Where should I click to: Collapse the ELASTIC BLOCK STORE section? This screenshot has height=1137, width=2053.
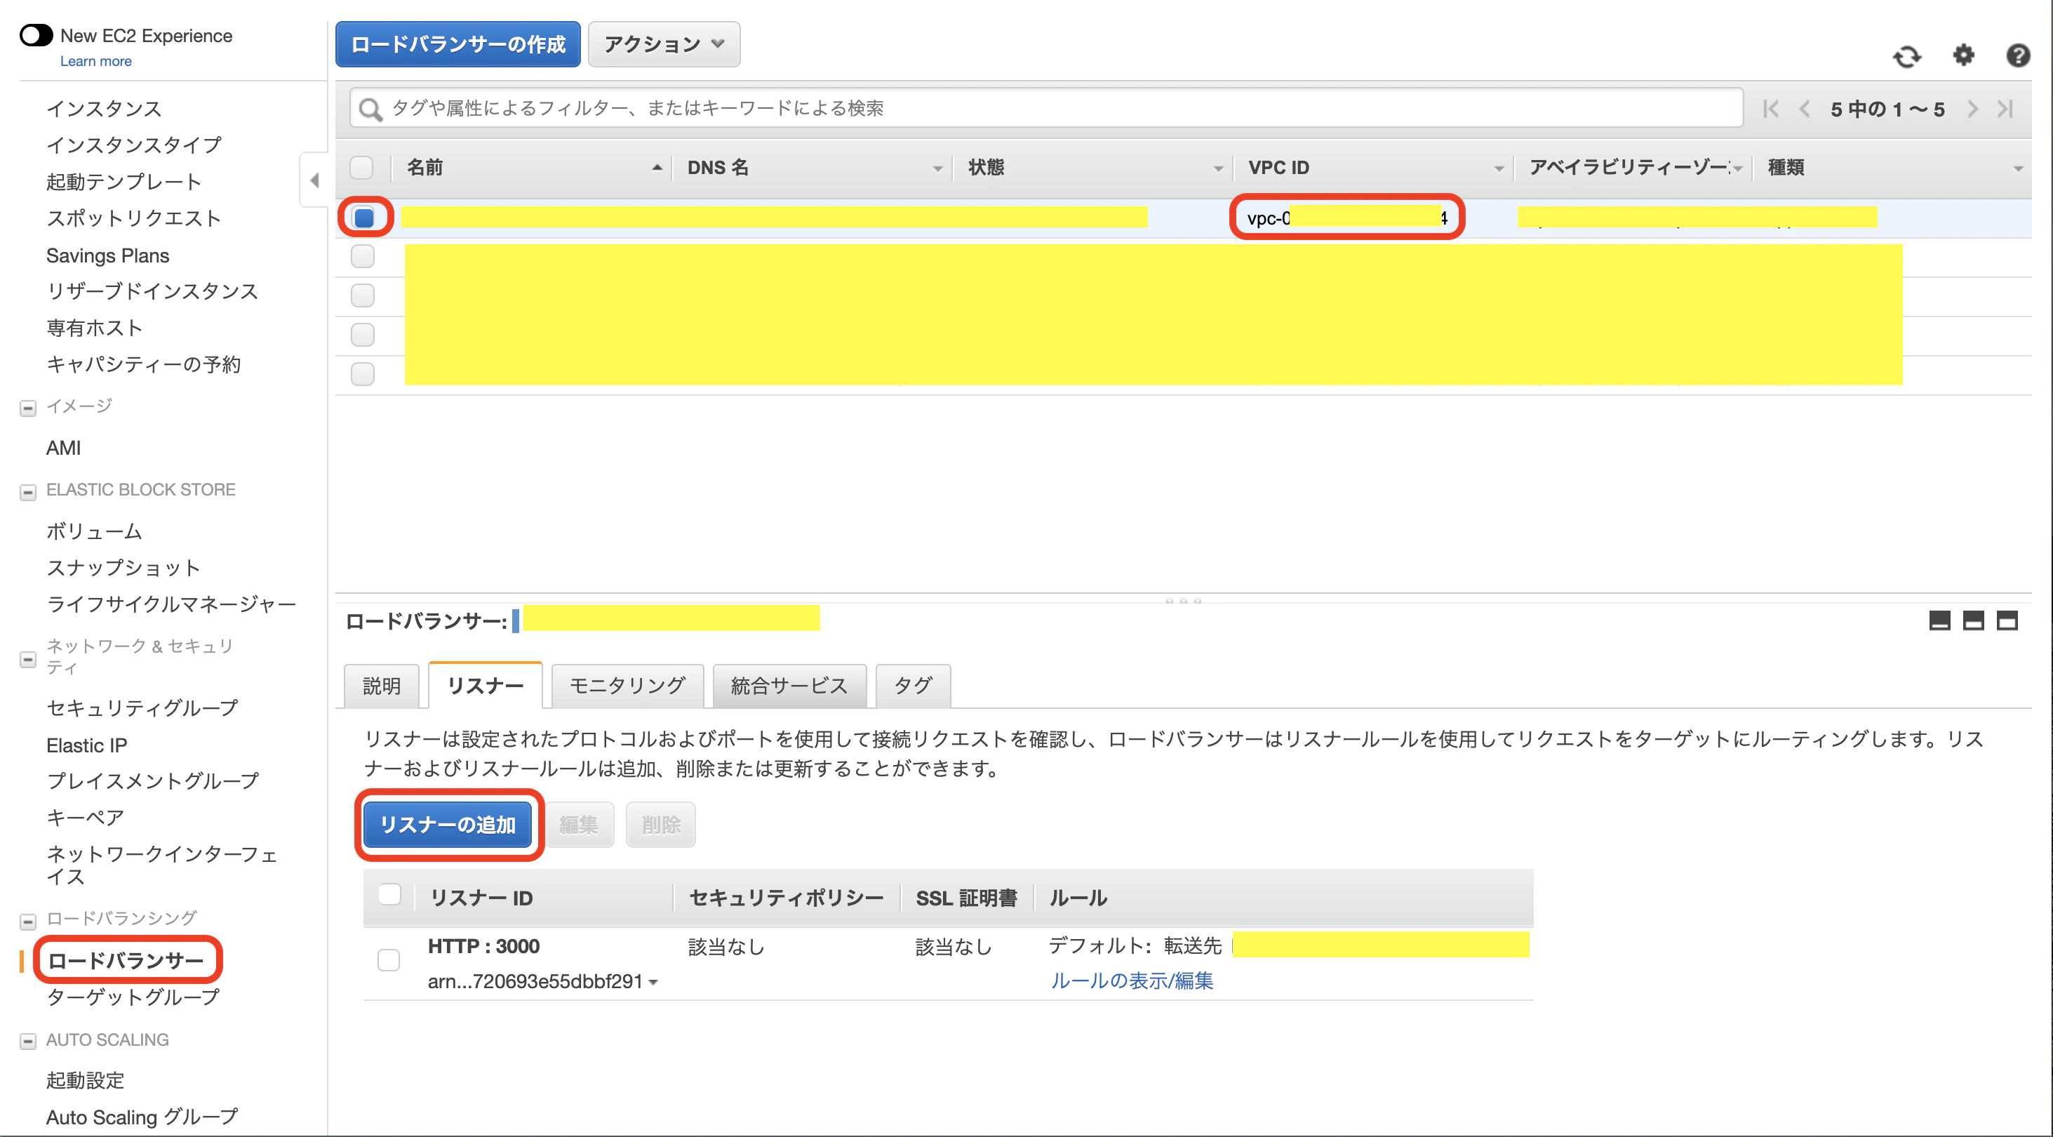[x=28, y=492]
